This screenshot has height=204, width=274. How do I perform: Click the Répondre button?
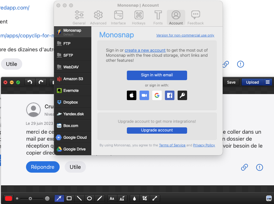pos(43,167)
